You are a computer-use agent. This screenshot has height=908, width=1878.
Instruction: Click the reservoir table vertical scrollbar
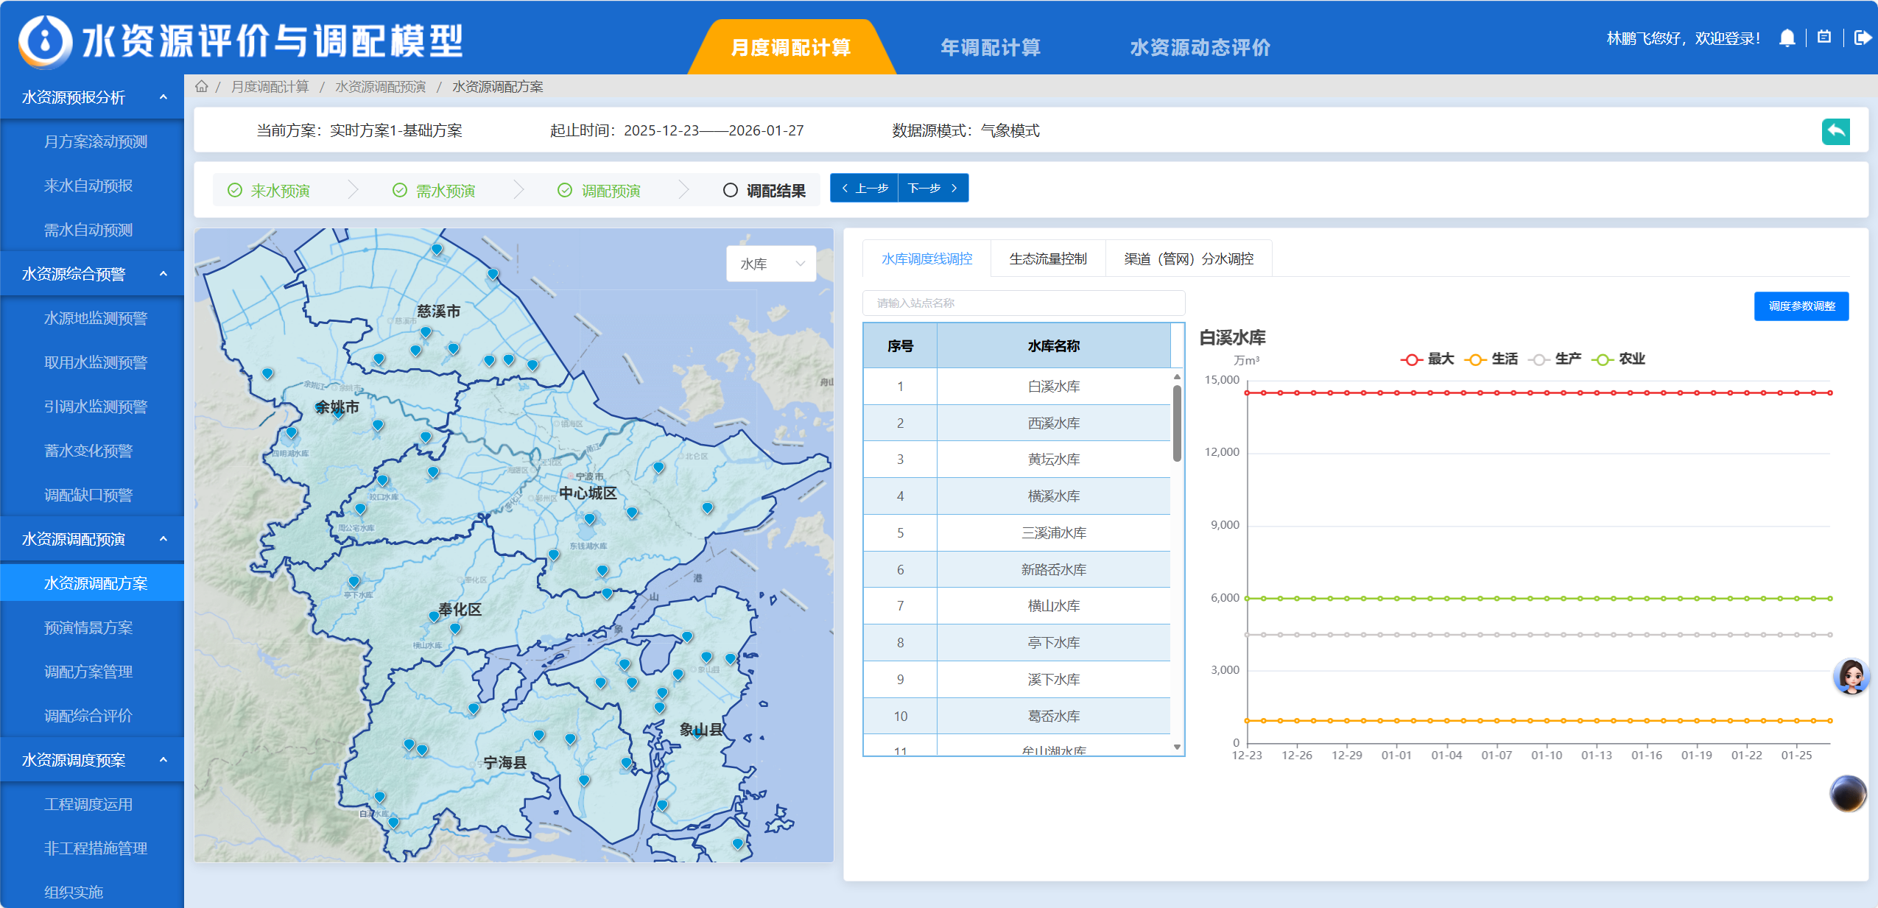[x=1177, y=423]
